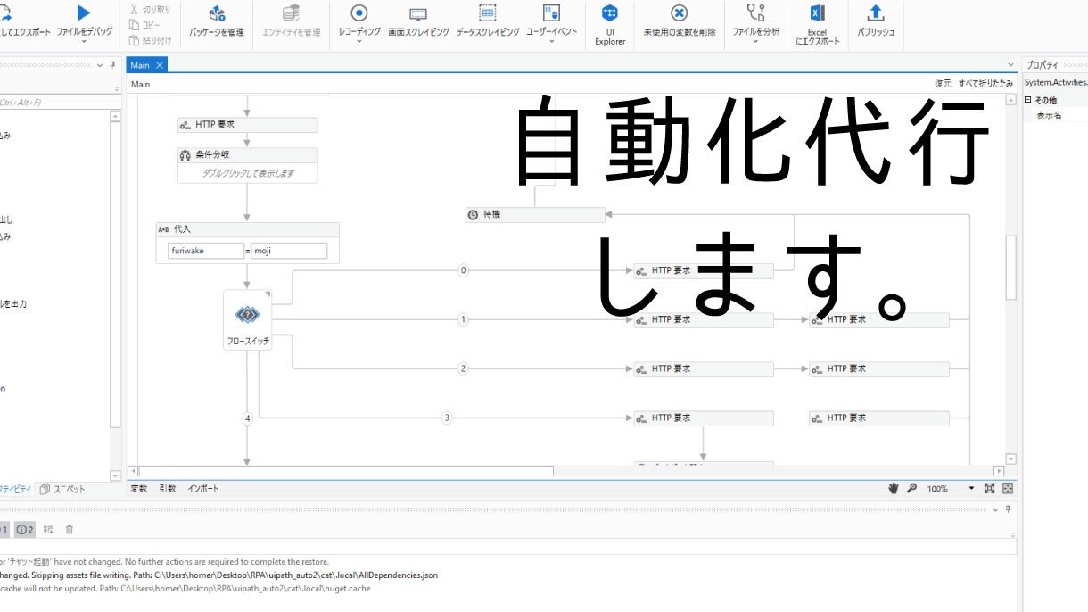Click the log line mentioning AllDependencies.json
This screenshot has height=612, width=1088.
[219, 575]
